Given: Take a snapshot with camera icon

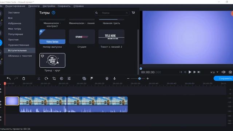Looking at the screenshot, I should pos(230,72).
